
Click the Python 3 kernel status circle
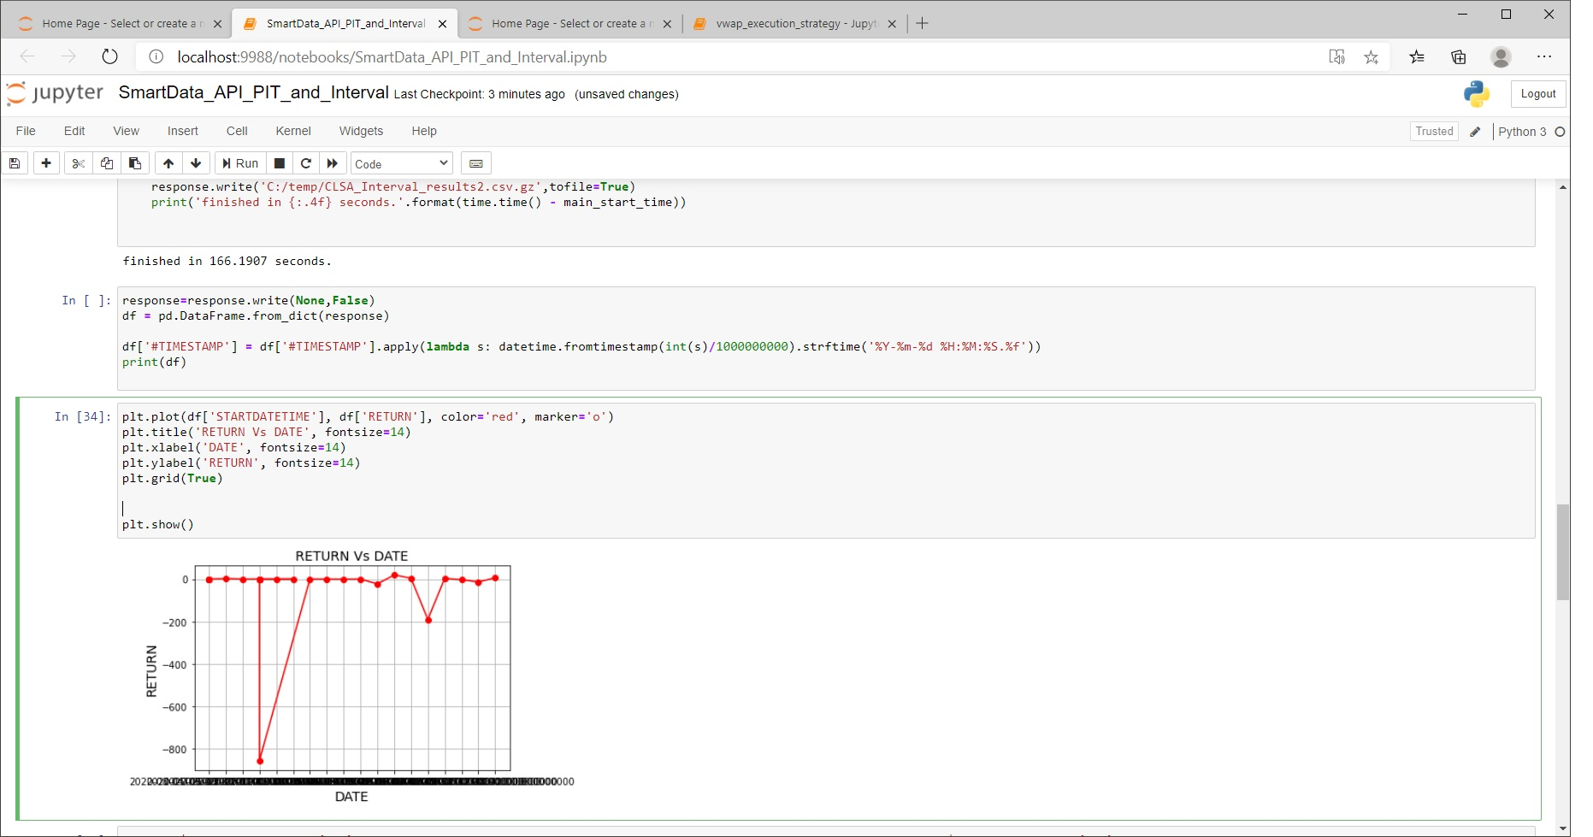click(1560, 132)
